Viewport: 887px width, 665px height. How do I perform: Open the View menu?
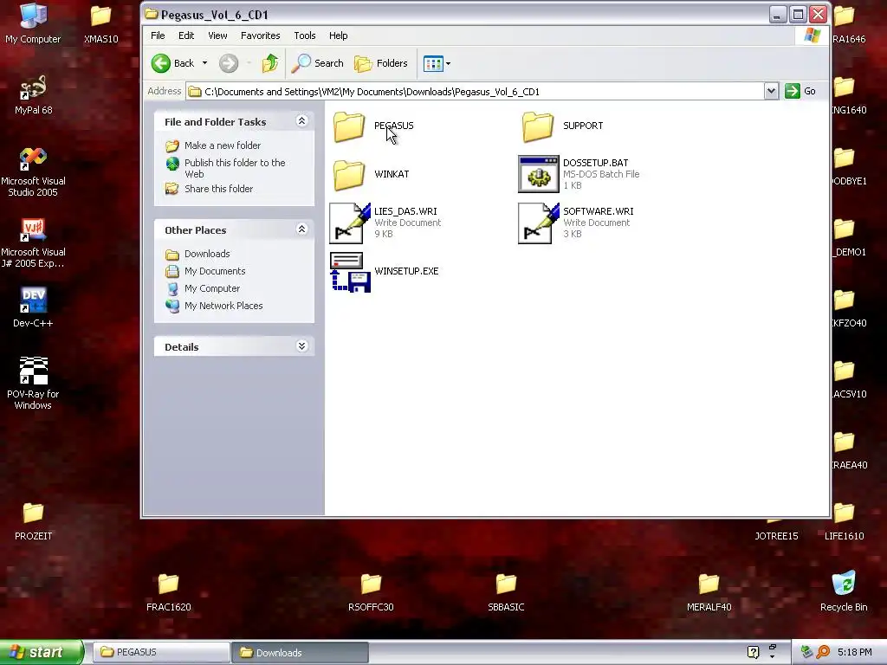(217, 36)
